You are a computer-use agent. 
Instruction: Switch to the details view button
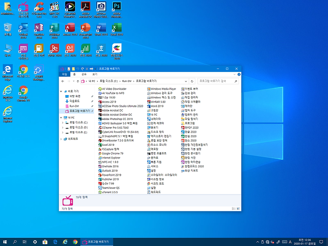click(x=234, y=209)
